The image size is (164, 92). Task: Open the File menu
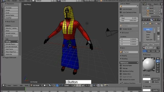click(8, 1)
